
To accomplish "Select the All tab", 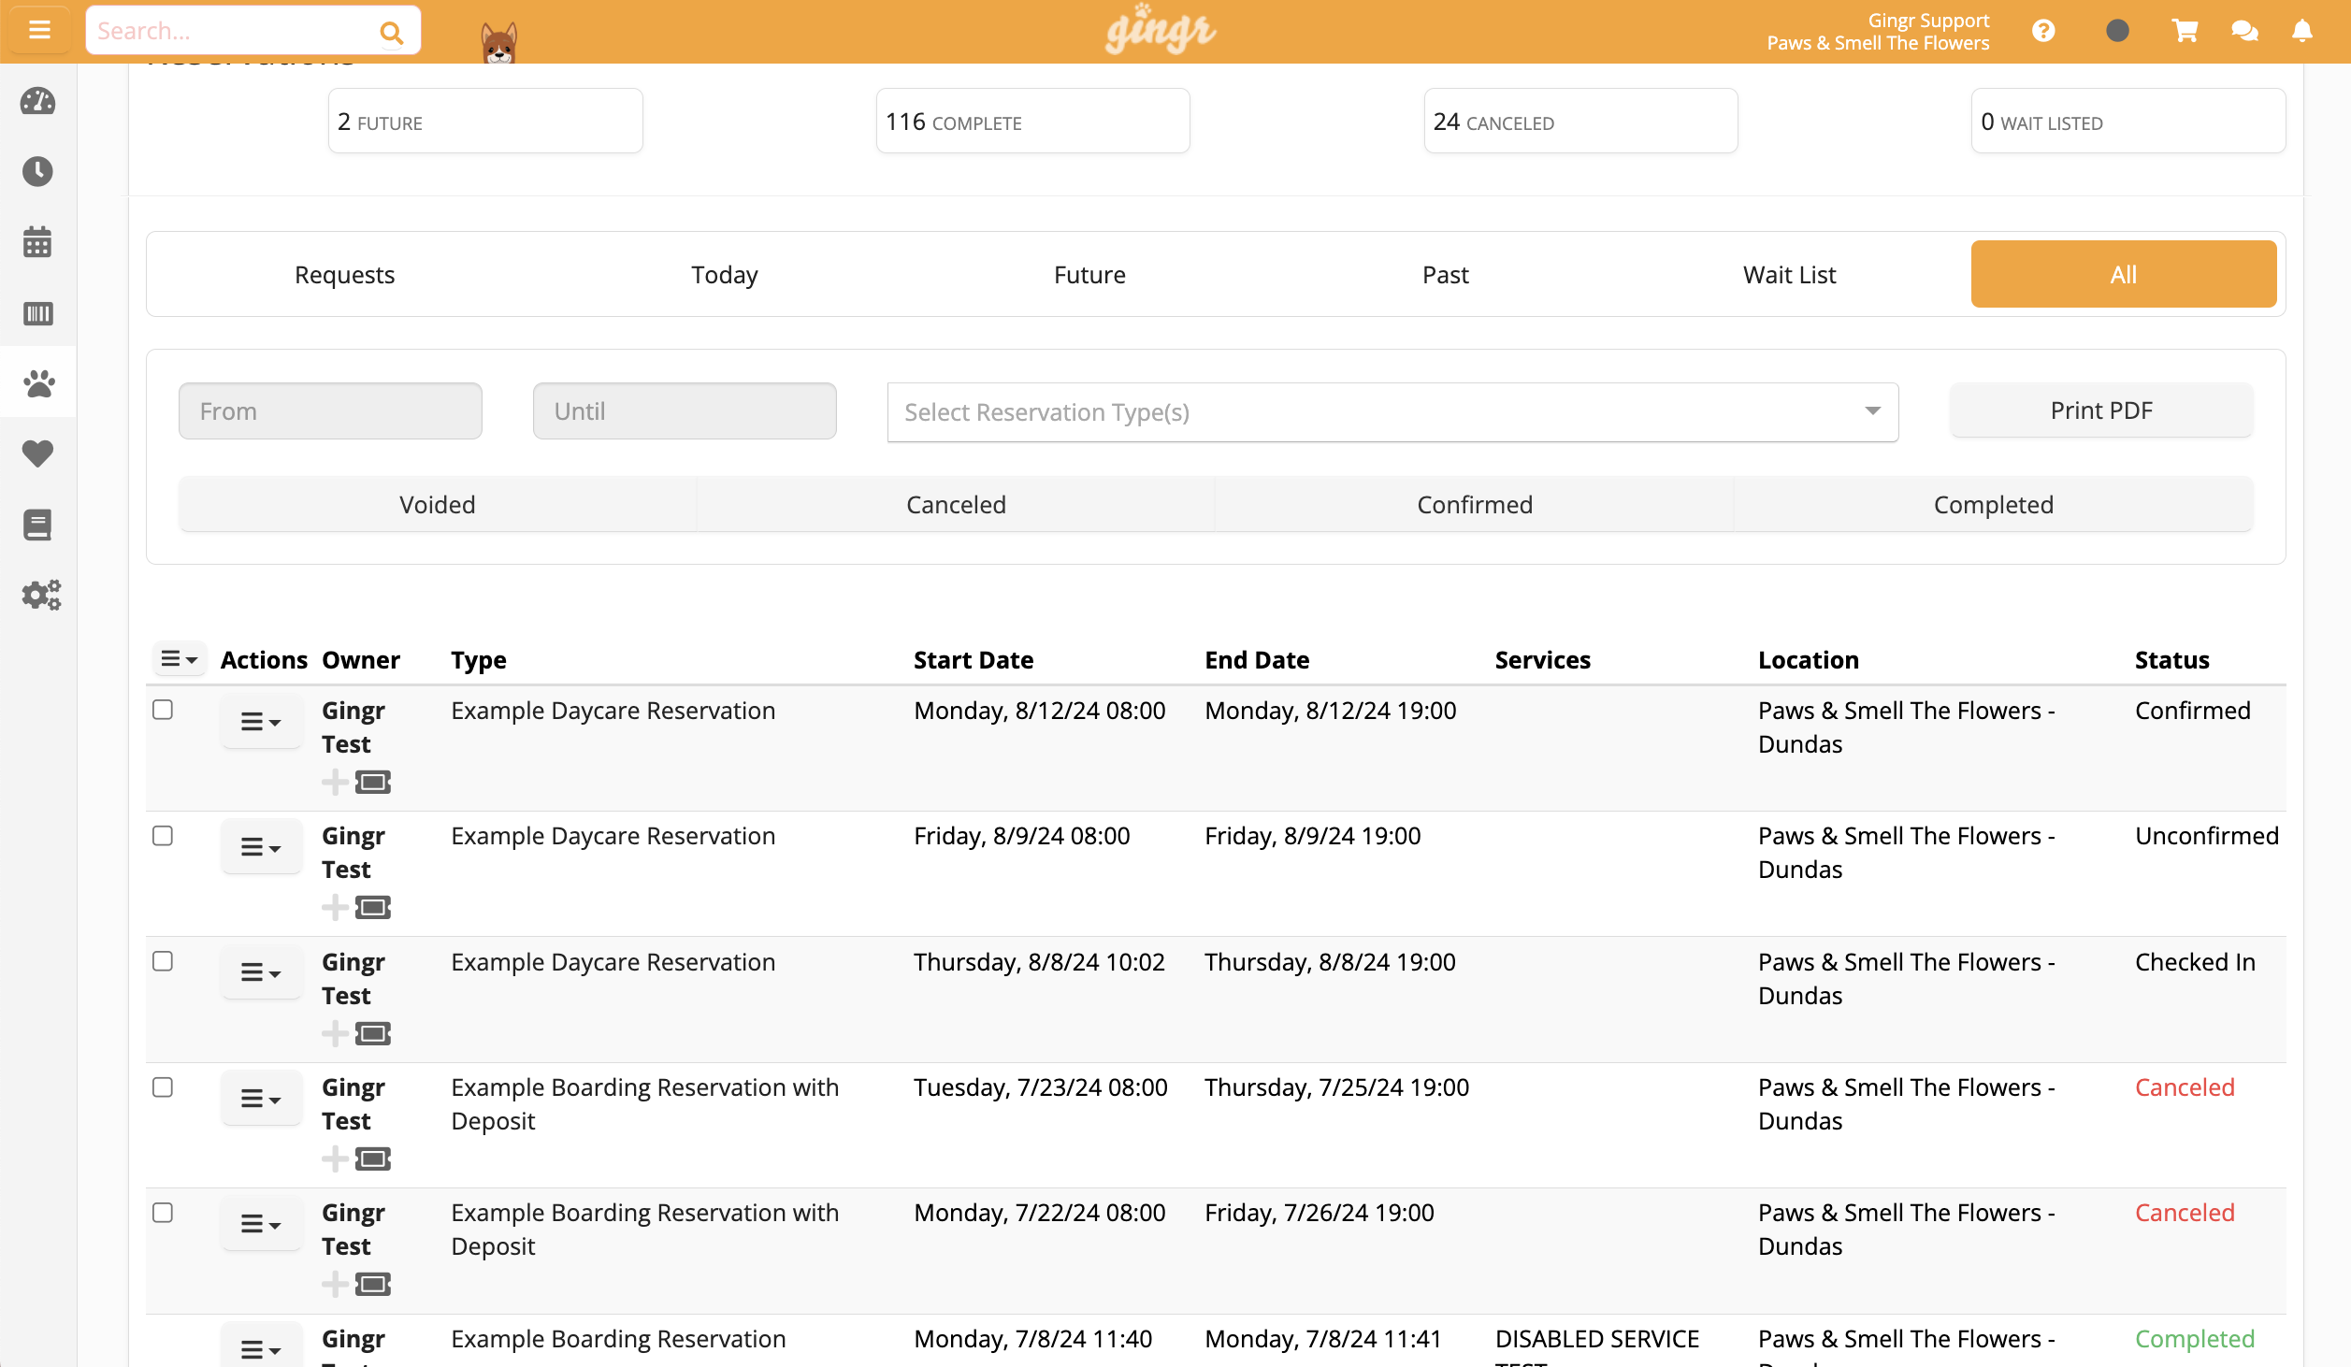I will click(x=2123, y=274).
